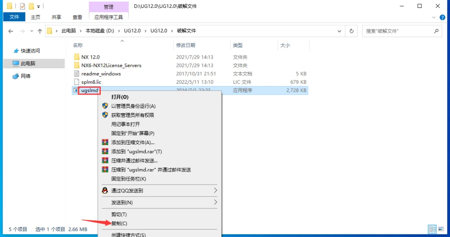450x237 pixels.
Task: Choose 添加到 "ugslmd.rar"(T) menu entry
Action: click(136, 152)
